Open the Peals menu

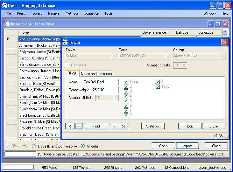(21, 13)
